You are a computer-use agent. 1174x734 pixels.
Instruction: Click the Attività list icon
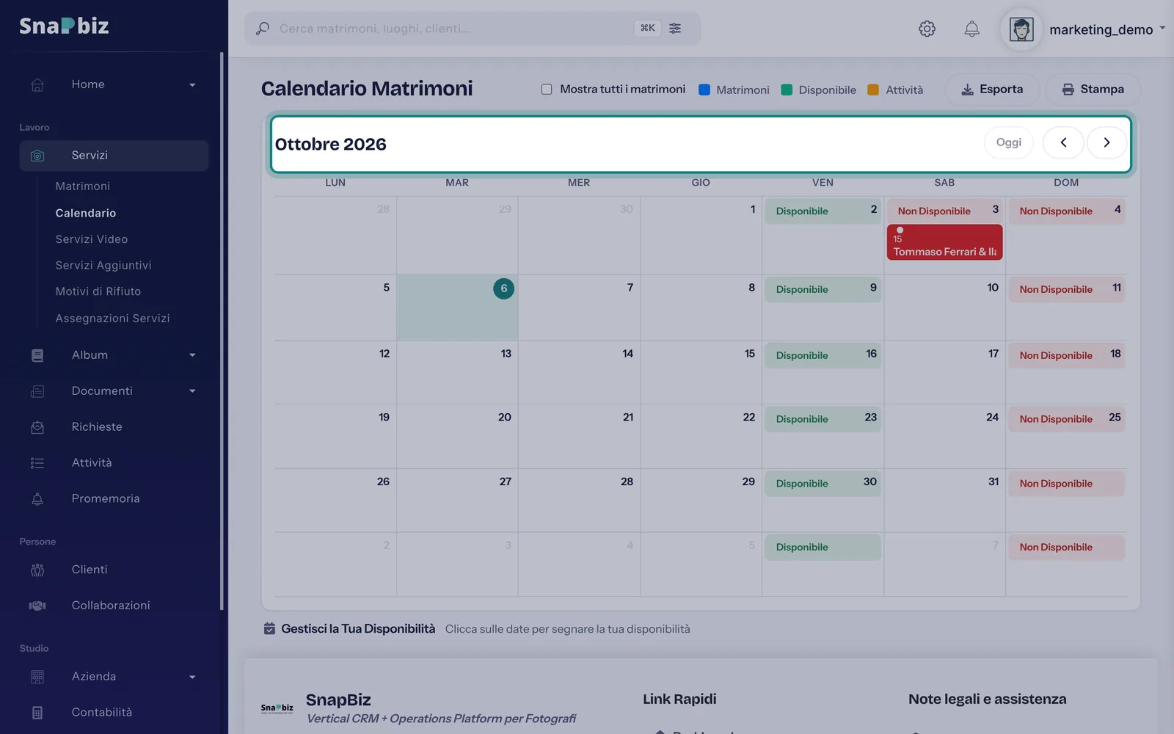click(37, 463)
